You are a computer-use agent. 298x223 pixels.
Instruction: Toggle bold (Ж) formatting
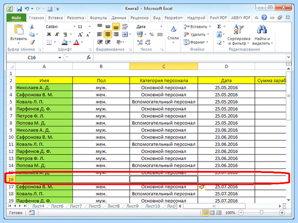(49, 34)
